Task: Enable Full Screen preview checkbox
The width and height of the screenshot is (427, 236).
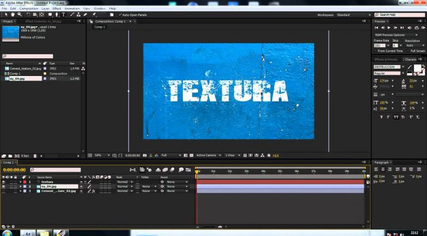Action: click(408, 51)
